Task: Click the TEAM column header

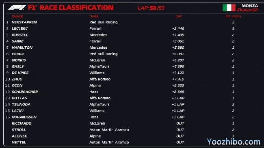Action: coord(93,16)
